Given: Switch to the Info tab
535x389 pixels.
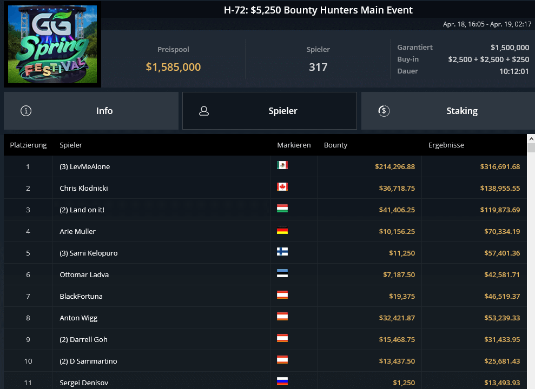Looking at the screenshot, I should [104, 110].
